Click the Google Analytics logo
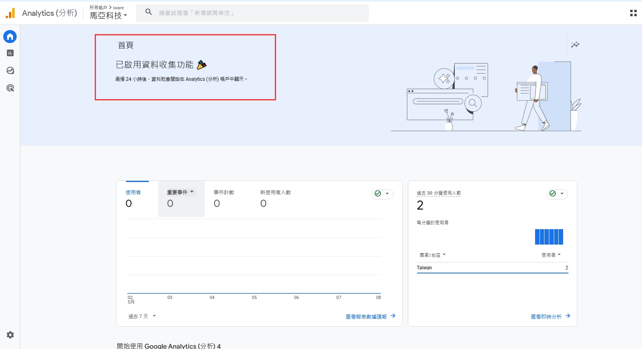Screen dimensions: 642x349 tap(11, 13)
